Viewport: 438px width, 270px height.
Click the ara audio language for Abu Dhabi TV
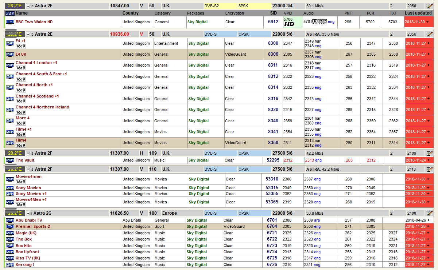318,220
